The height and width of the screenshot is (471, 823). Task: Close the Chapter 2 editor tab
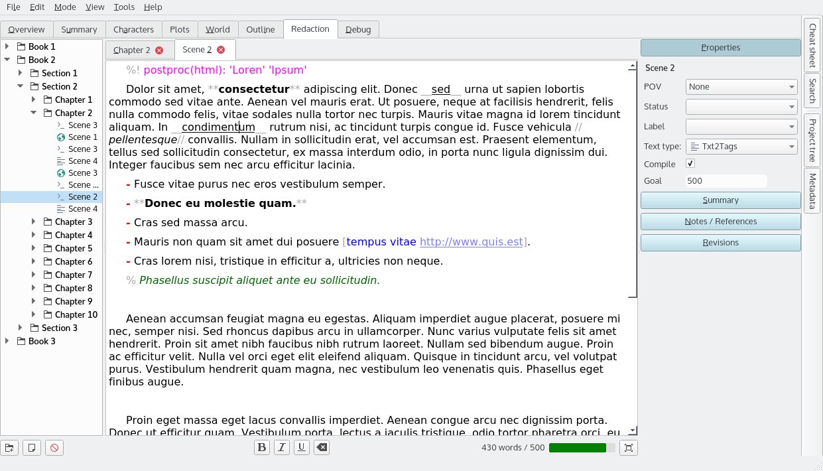coord(159,50)
